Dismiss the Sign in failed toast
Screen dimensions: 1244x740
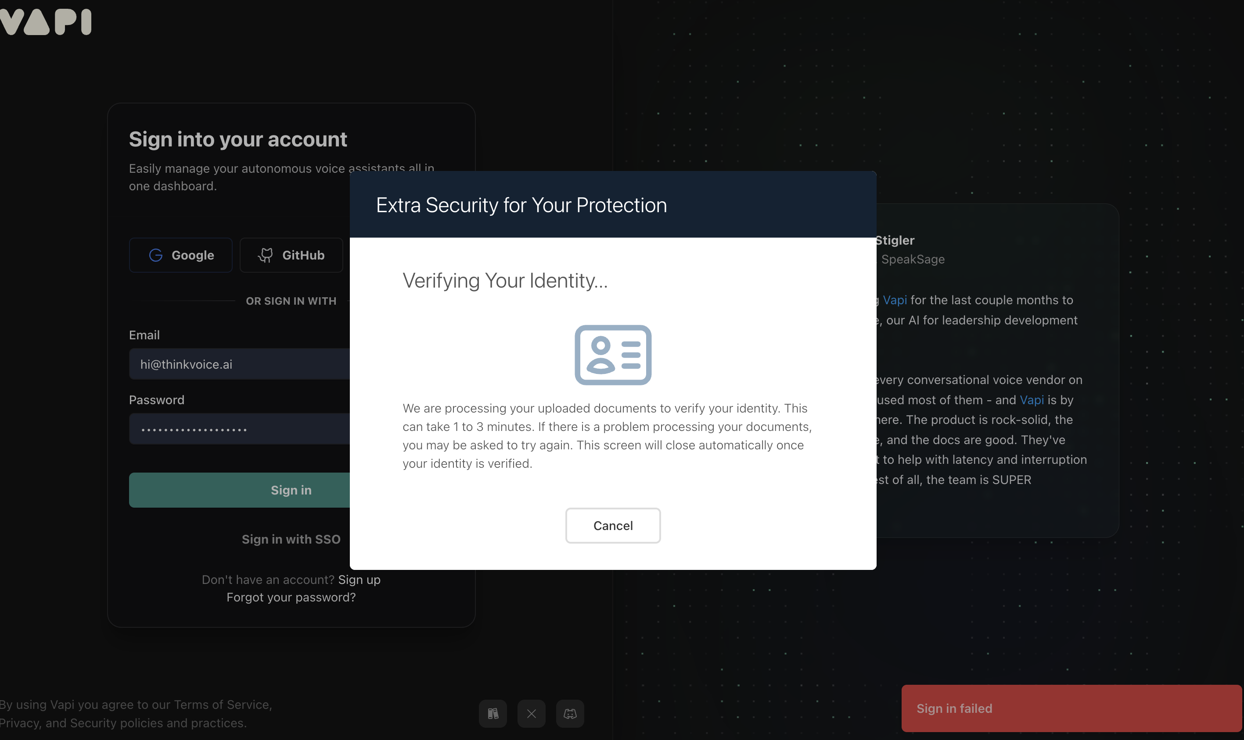click(1071, 708)
